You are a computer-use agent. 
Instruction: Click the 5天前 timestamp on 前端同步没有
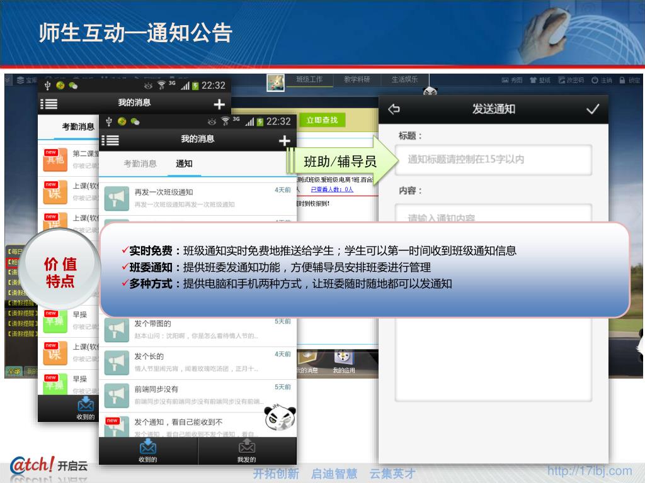[283, 387]
